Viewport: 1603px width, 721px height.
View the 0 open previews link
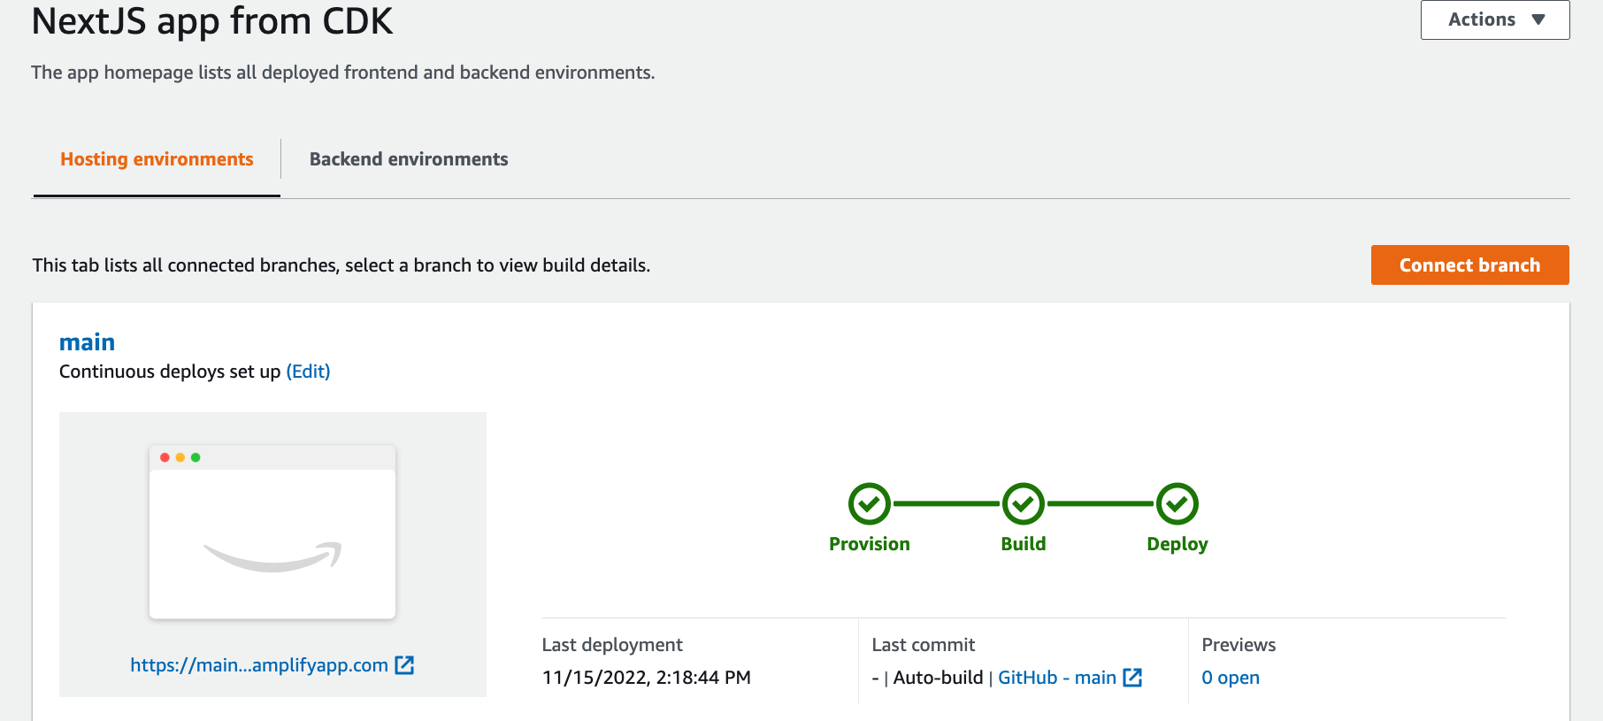pos(1231,678)
